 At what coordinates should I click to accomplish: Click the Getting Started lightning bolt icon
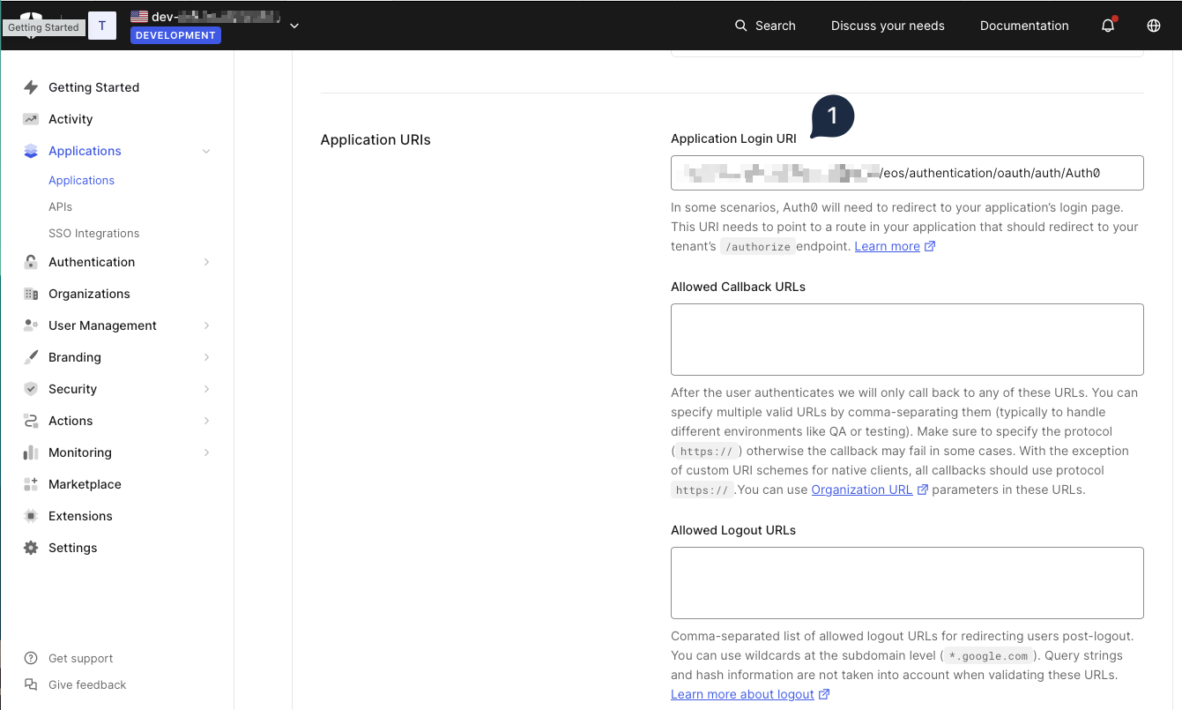(31, 87)
